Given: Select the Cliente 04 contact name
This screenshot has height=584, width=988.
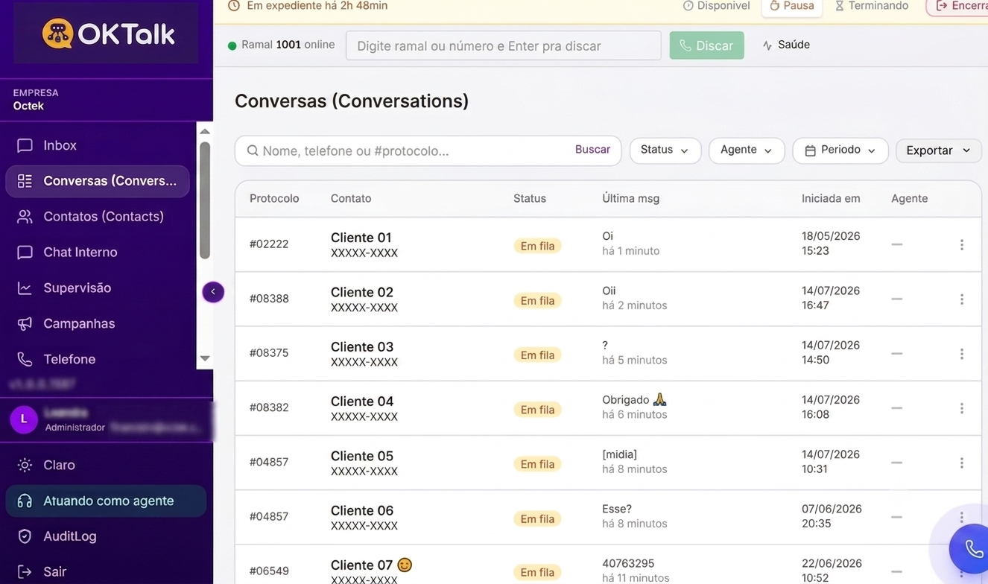Looking at the screenshot, I should 362,401.
